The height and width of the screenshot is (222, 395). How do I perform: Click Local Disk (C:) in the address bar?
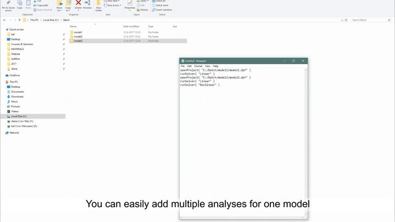pyautogui.click(x=51, y=20)
